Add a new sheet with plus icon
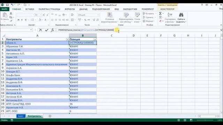This screenshot has width=223, height=125. [50, 116]
